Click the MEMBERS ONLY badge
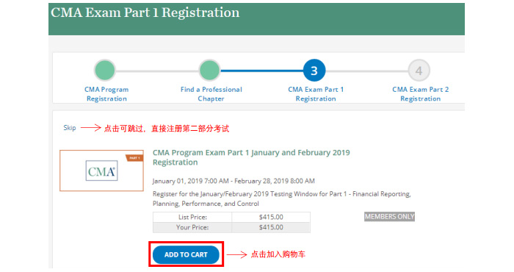 [x=389, y=217]
